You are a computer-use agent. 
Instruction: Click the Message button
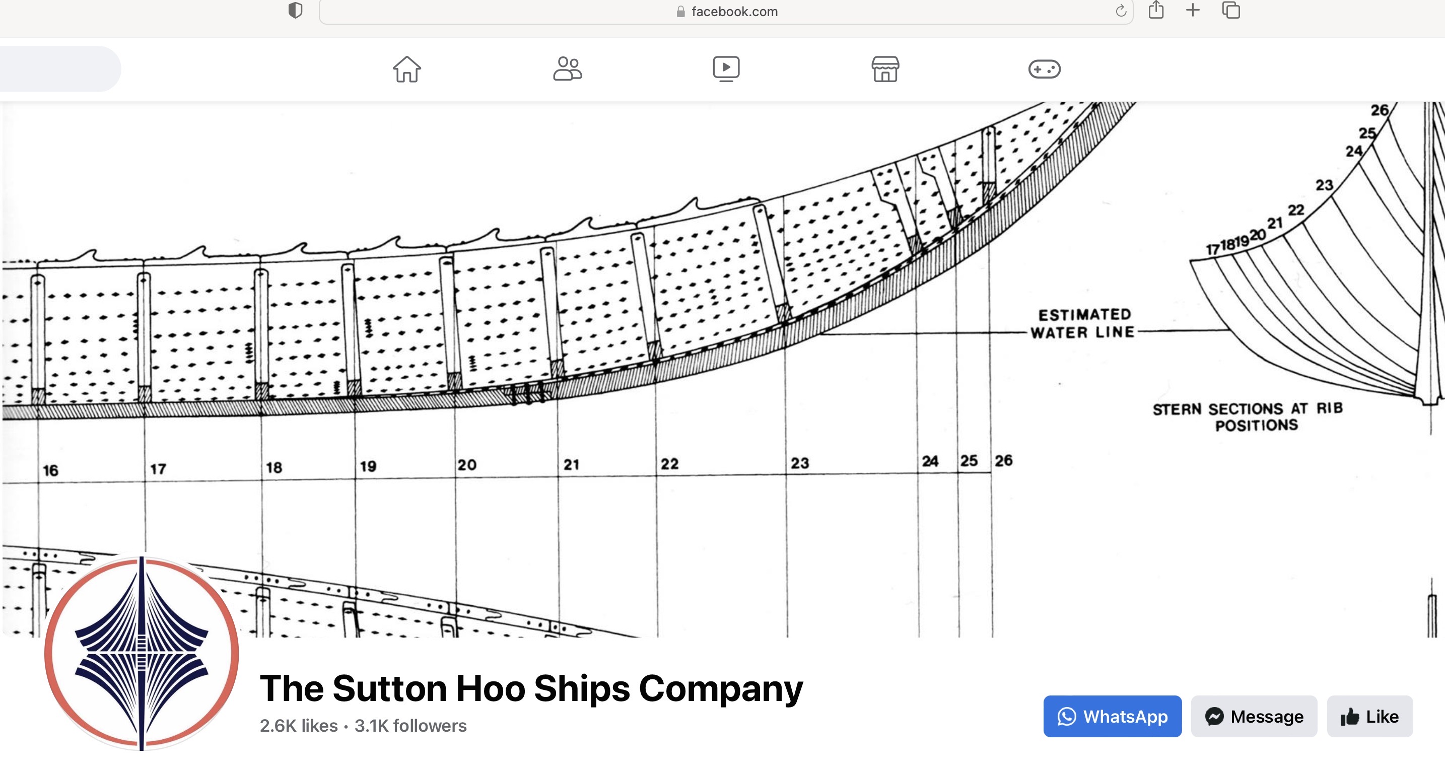pos(1254,716)
